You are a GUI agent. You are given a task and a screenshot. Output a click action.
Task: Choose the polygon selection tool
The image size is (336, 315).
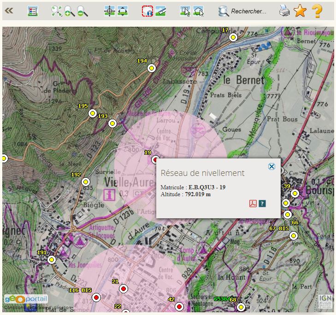pyautogui.click(x=199, y=11)
